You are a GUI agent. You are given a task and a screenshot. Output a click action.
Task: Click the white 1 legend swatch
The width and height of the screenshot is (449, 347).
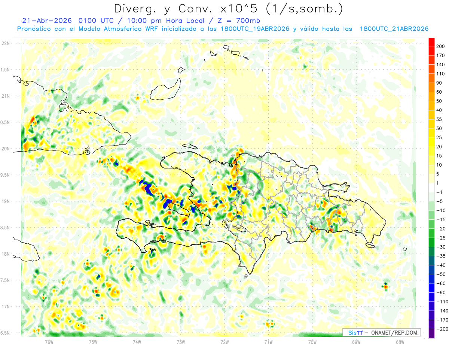coord(431,188)
